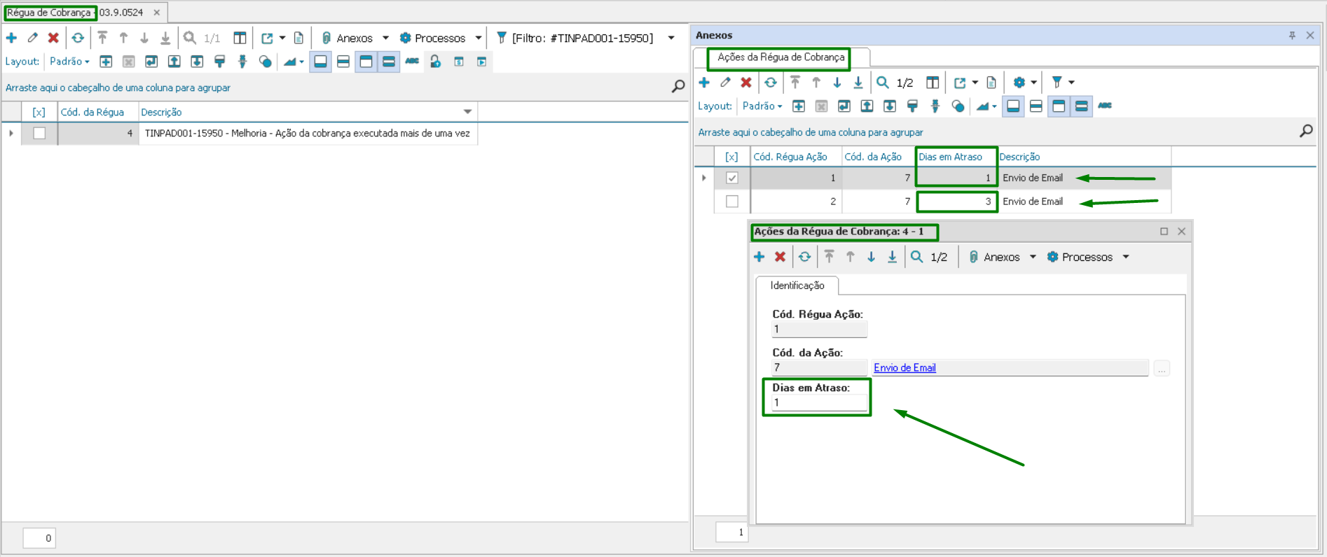Click the ellipsis lookup button beside Envio de Email
The image size is (1327, 557).
coord(1162,368)
